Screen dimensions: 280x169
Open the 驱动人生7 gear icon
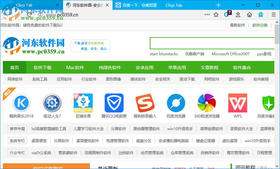[x=52, y=103]
